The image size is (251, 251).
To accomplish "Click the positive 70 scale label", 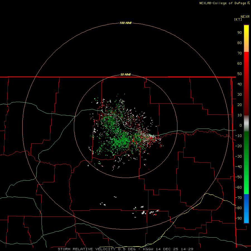I will click(240, 53).
